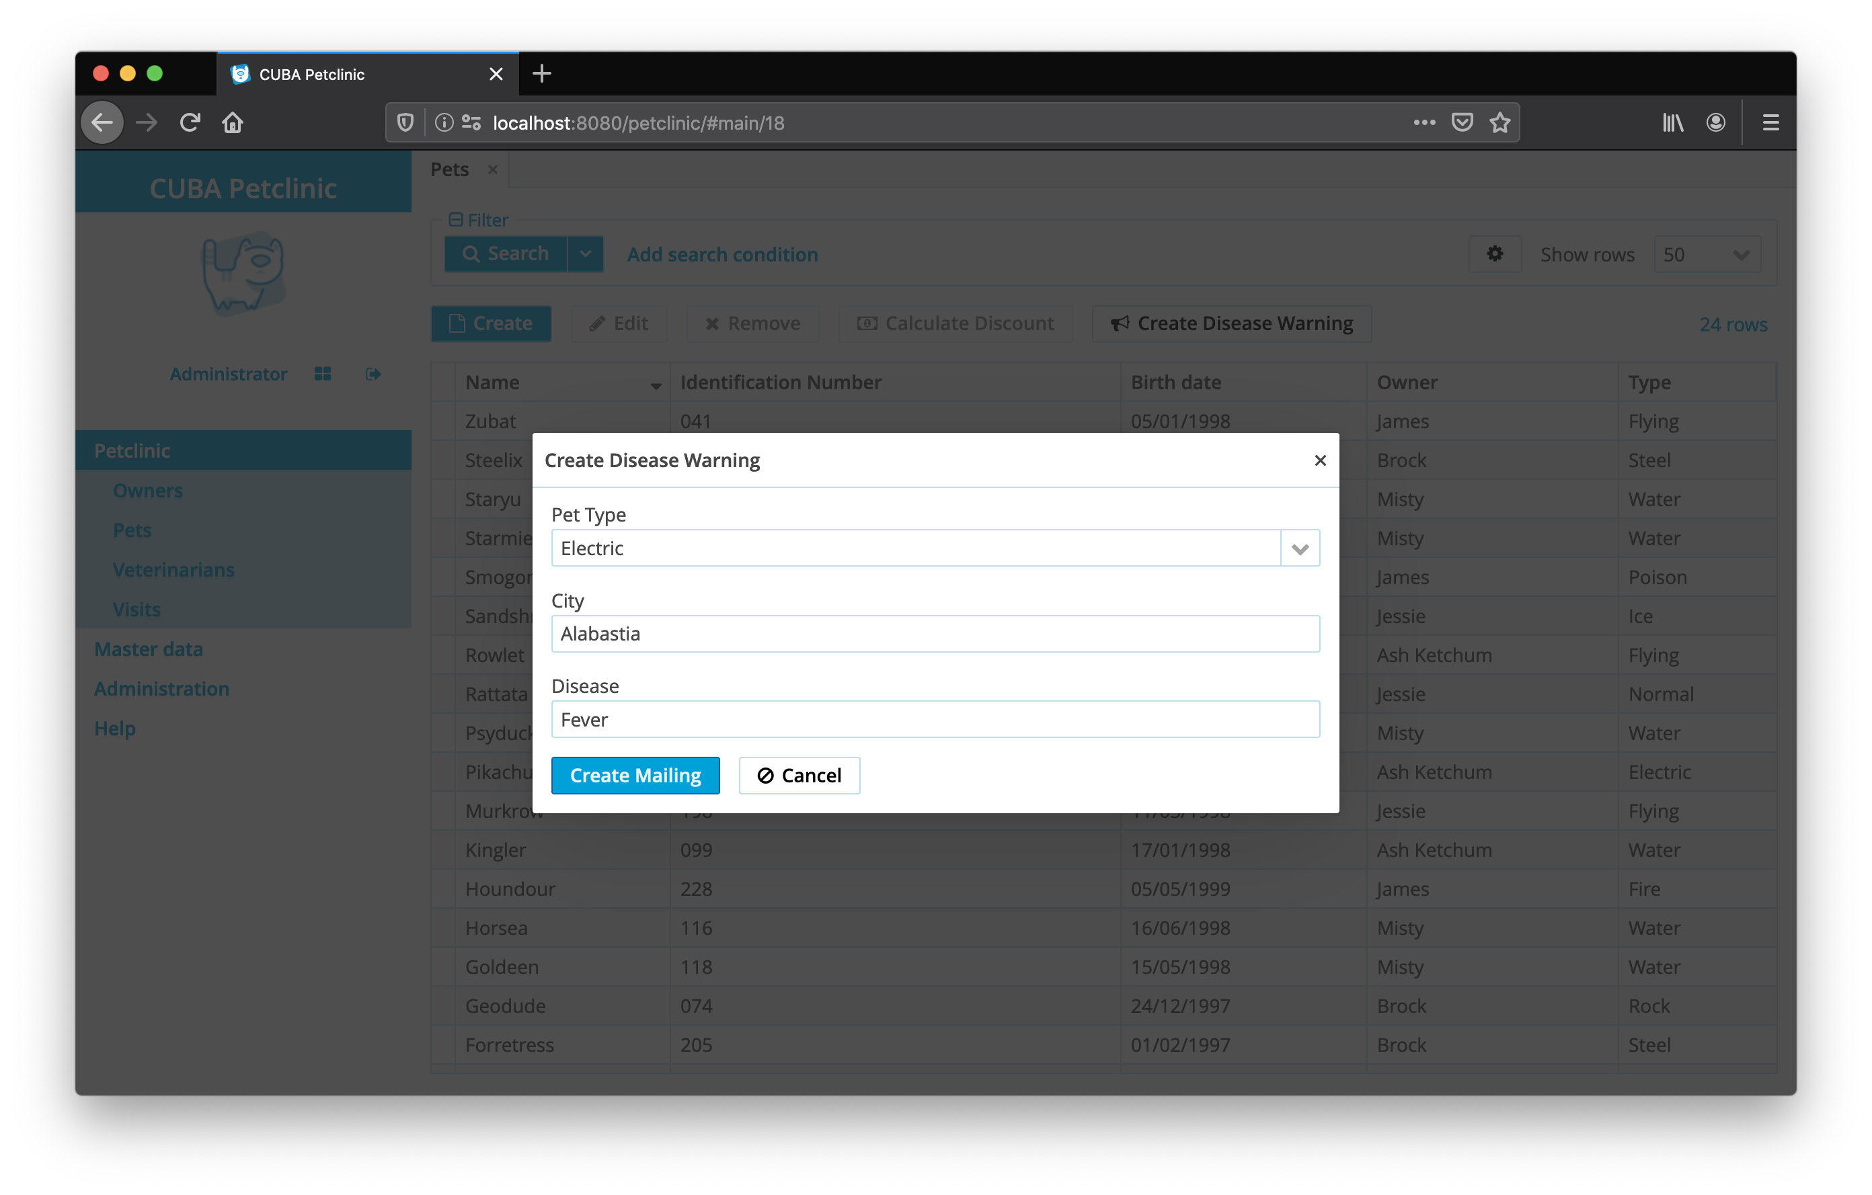Click the Administrator logout icon
Screen dimensions: 1872x1195
pos(373,374)
